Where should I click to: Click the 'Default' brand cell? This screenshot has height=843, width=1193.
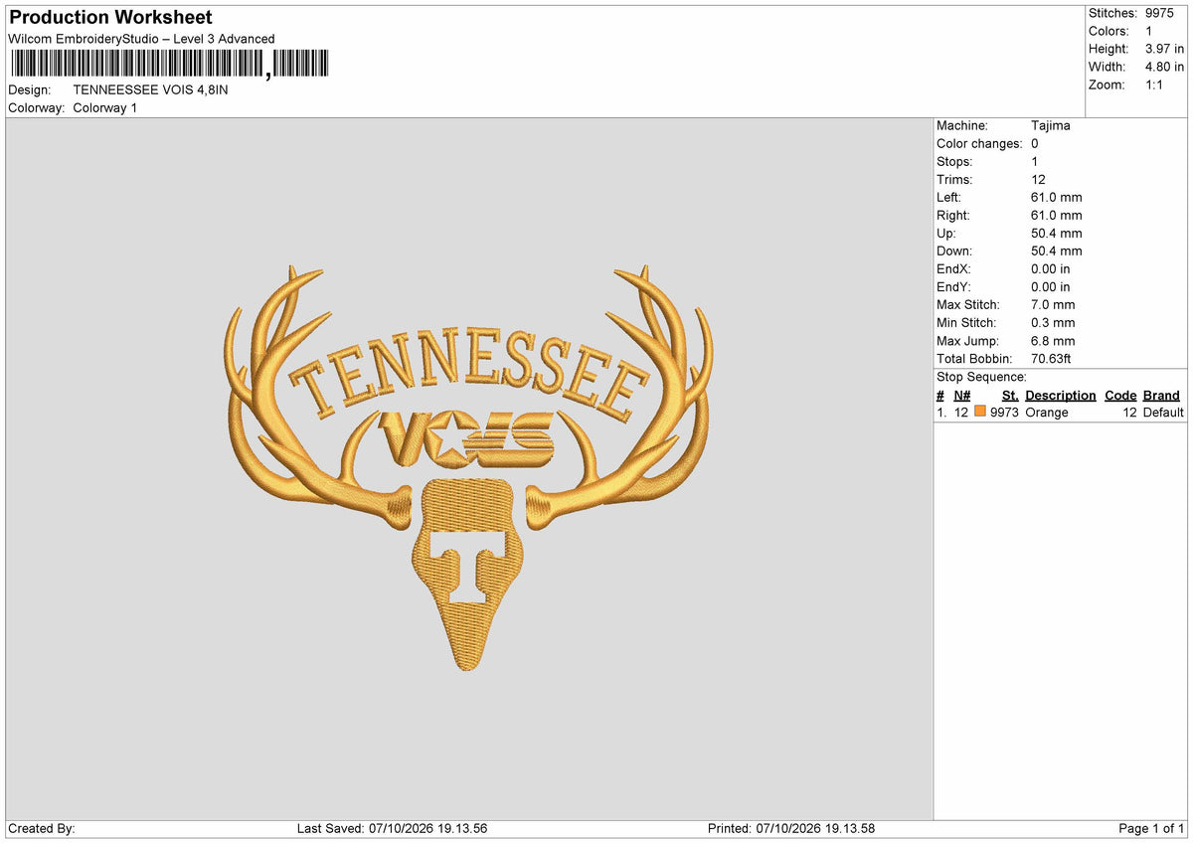pos(1163,413)
